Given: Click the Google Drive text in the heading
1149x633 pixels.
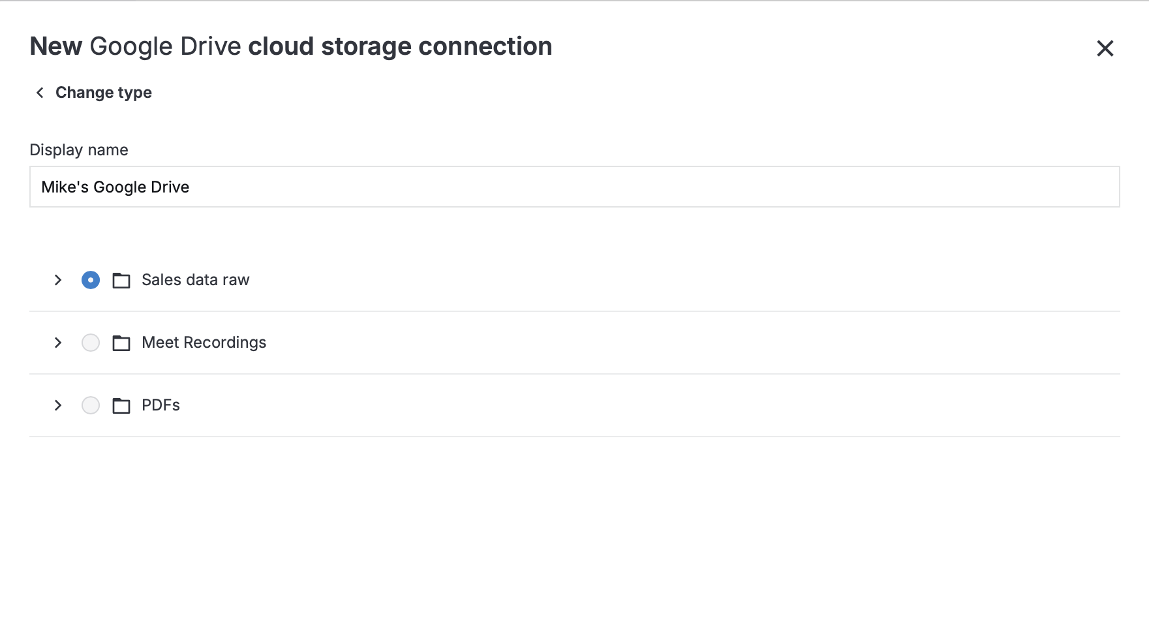Looking at the screenshot, I should (x=166, y=46).
